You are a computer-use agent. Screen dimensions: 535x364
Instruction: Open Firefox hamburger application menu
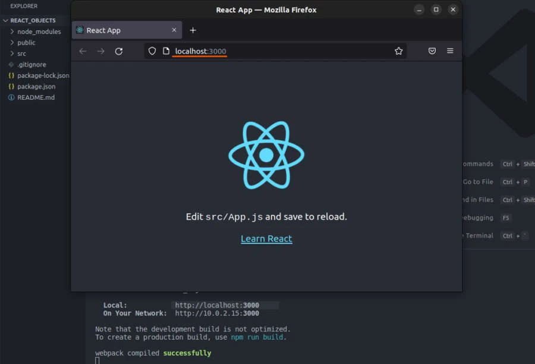(450, 51)
